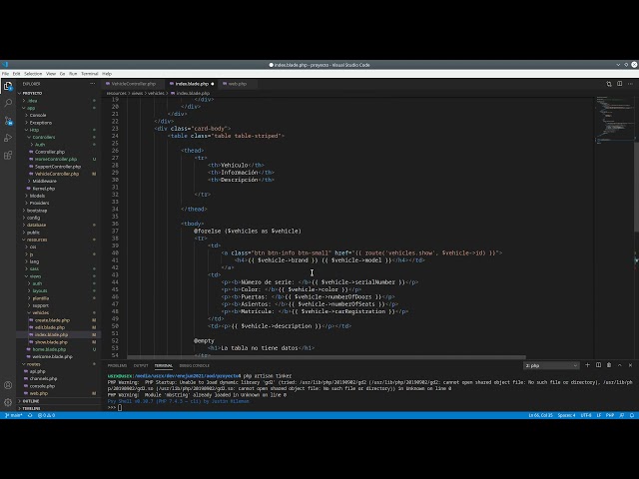Screen dimensions: 639x479
Task: Expand the bootstrap folder
Action: pyautogui.click(x=37, y=210)
